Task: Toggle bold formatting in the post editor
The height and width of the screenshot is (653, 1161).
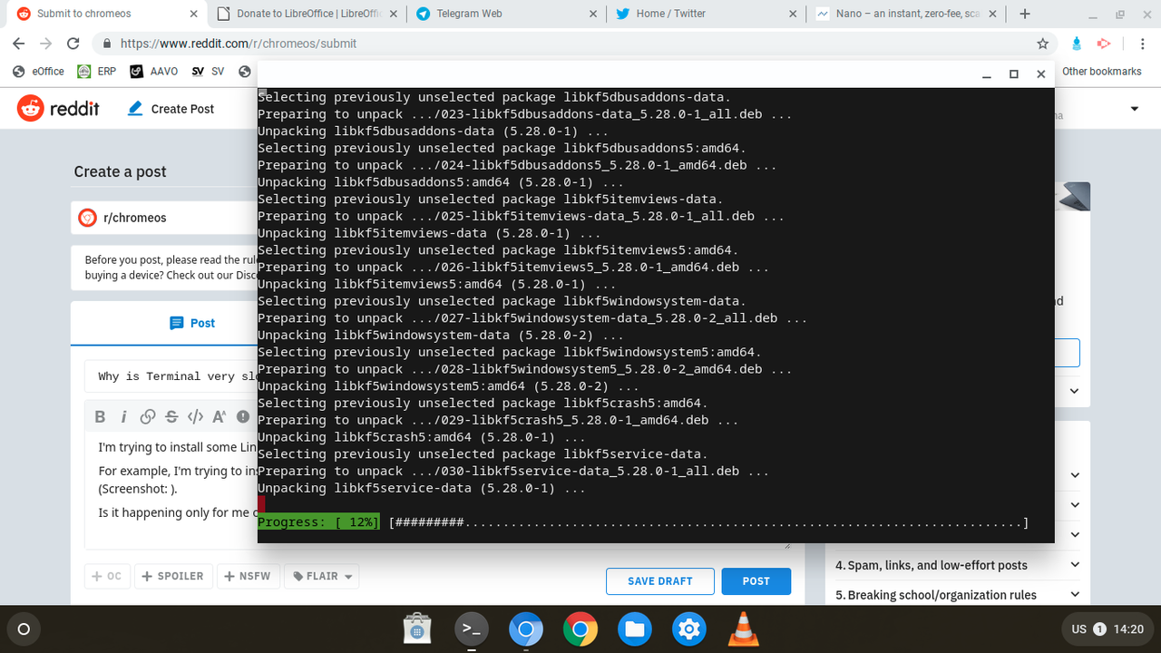Action: click(x=100, y=416)
